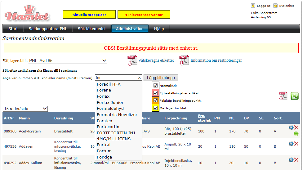
Task: Open Information om restnoteringar link
Action: [216, 60]
